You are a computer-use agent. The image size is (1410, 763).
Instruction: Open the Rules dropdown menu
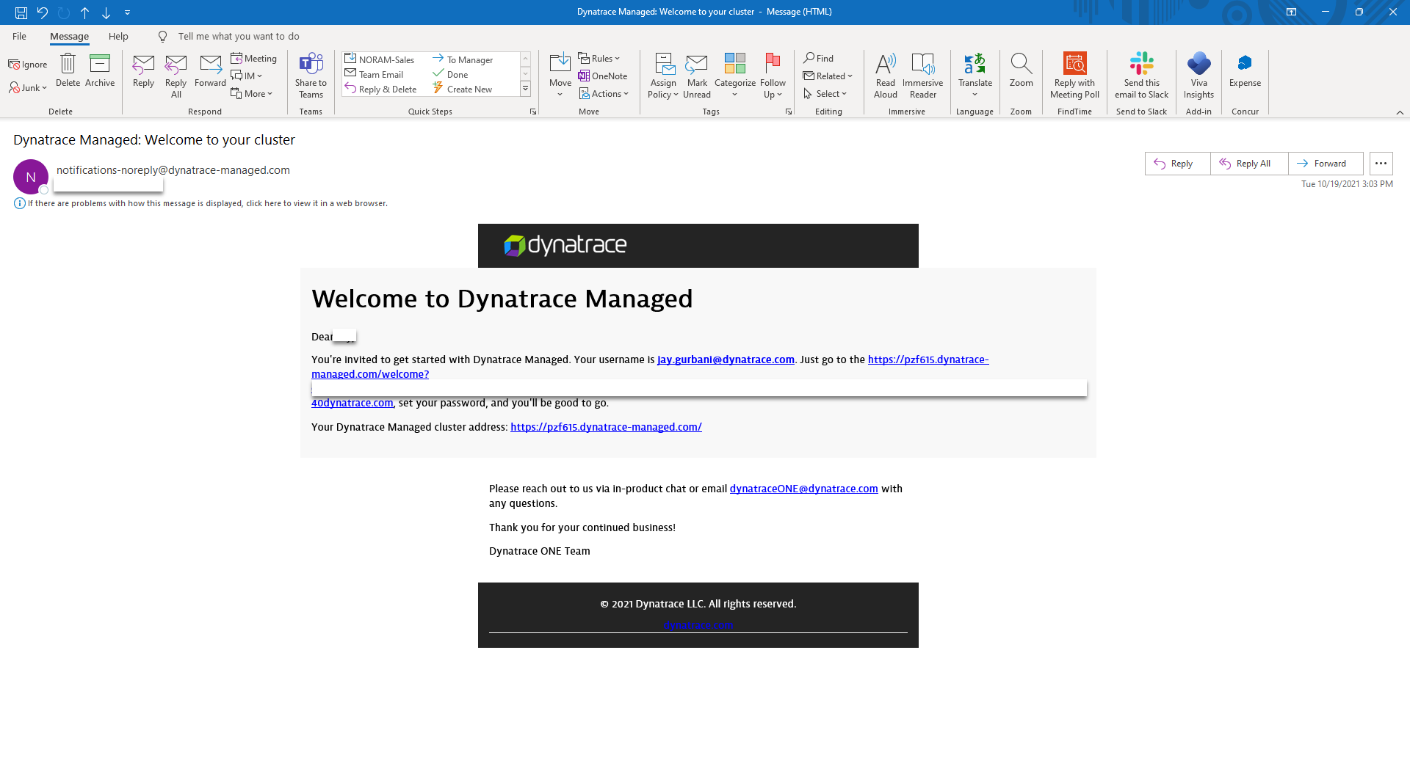(599, 59)
